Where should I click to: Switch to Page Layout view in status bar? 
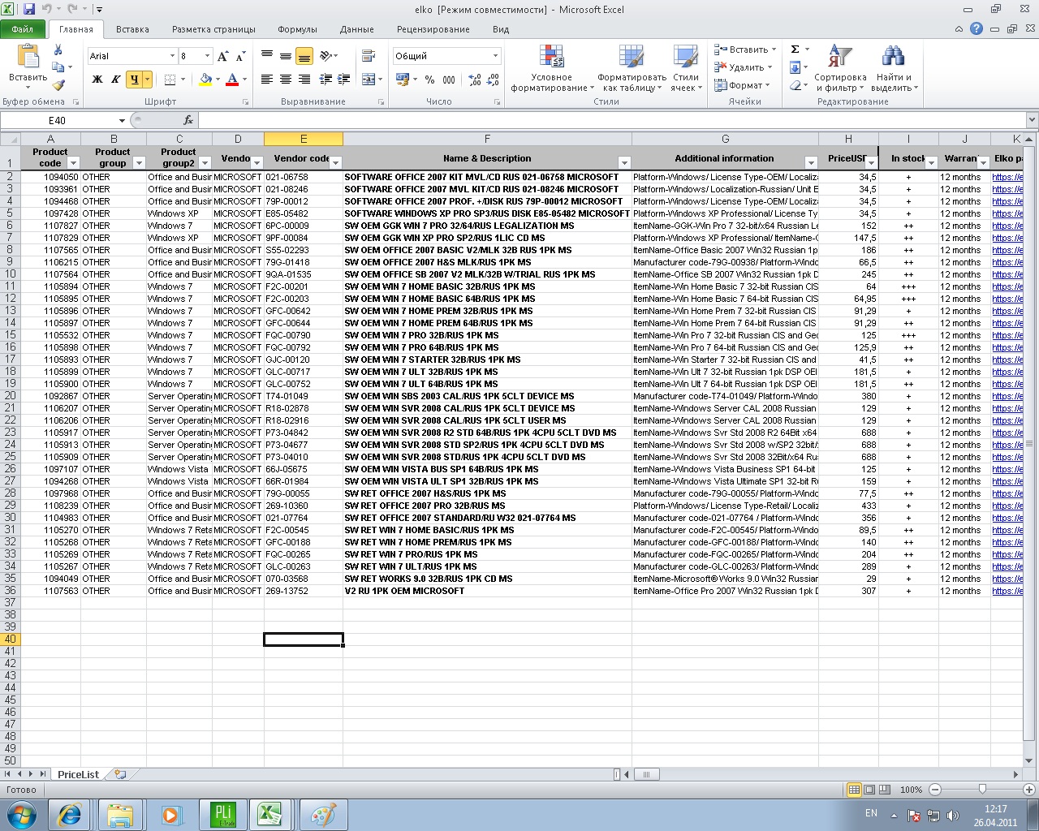(x=869, y=790)
